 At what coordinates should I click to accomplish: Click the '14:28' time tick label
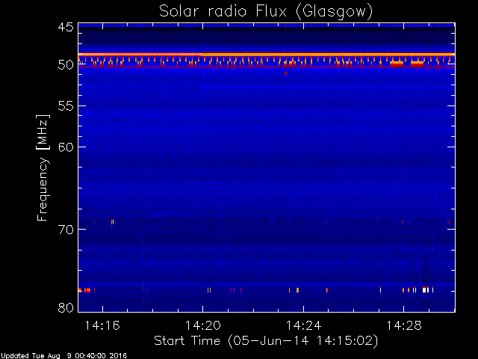(404, 325)
